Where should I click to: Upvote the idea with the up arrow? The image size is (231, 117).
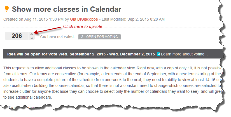pyautogui.click(x=32, y=34)
